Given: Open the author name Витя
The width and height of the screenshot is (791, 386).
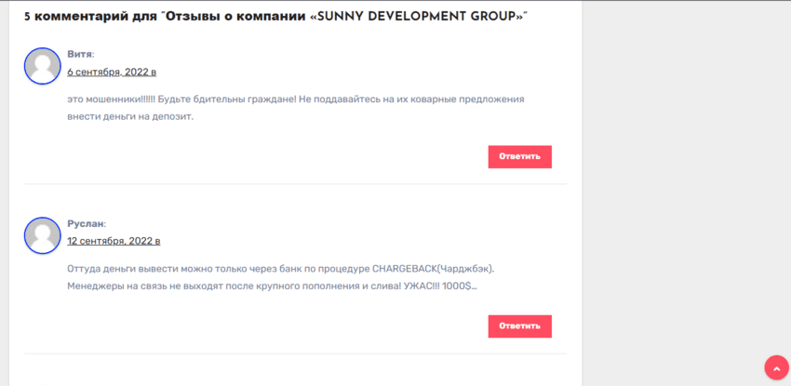Looking at the screenshot, I should coord(79,54).
